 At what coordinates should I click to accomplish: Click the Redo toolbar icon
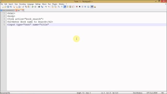click(x=35, y=7)
